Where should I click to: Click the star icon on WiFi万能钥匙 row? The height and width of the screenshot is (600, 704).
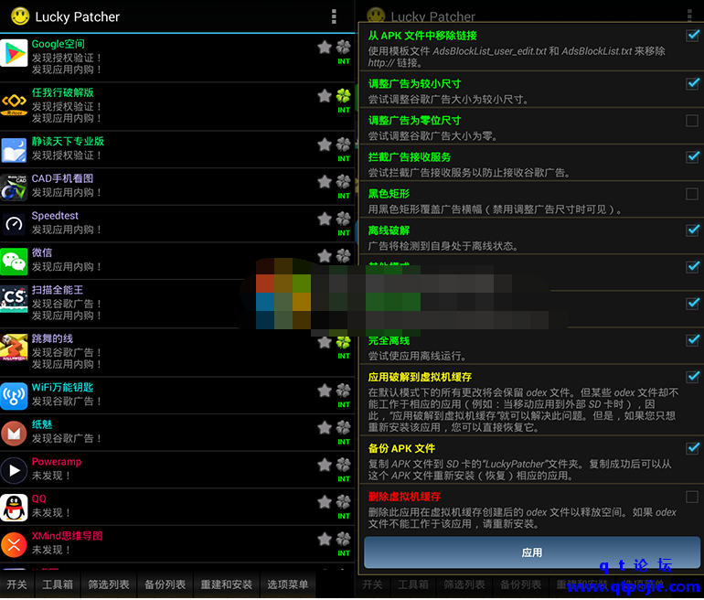pos(325,391)
